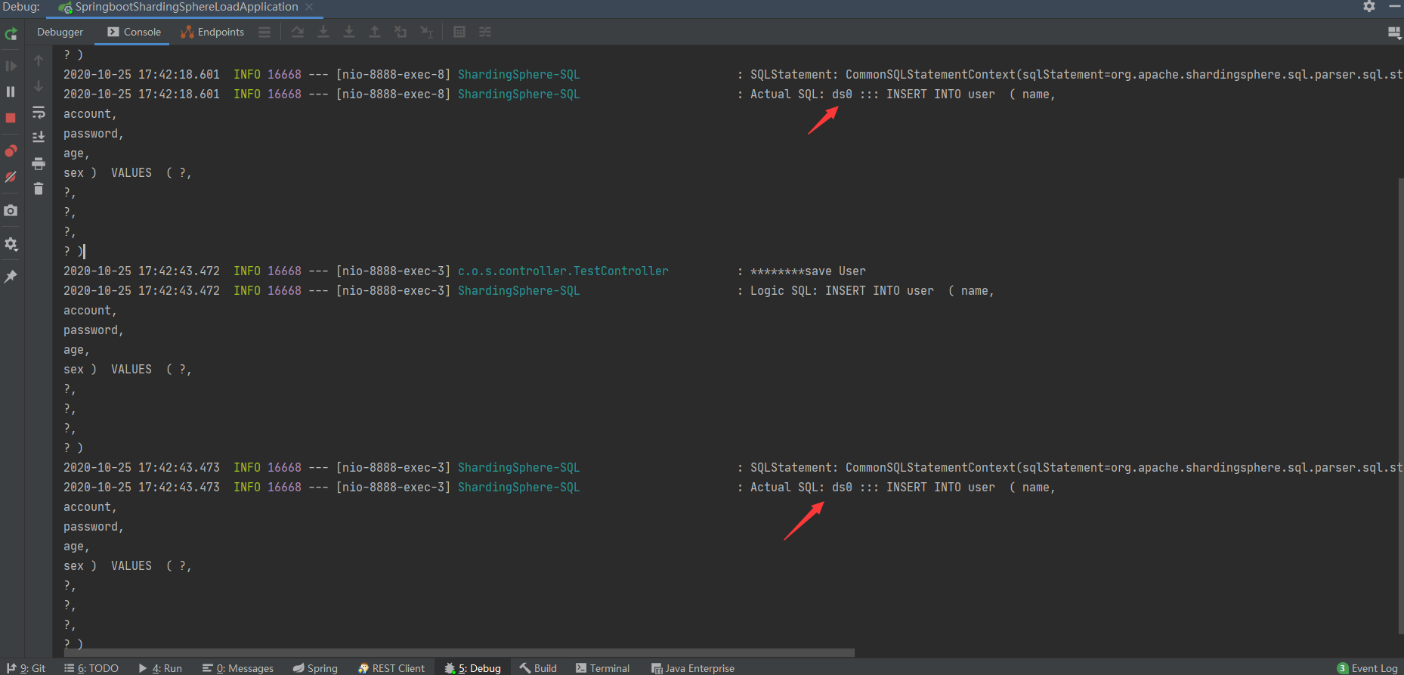1404x675 pixels.
Task: Click 'Actual SQL: ds0' line at 17:42:43.473
Action: click(x=902, y=487)
